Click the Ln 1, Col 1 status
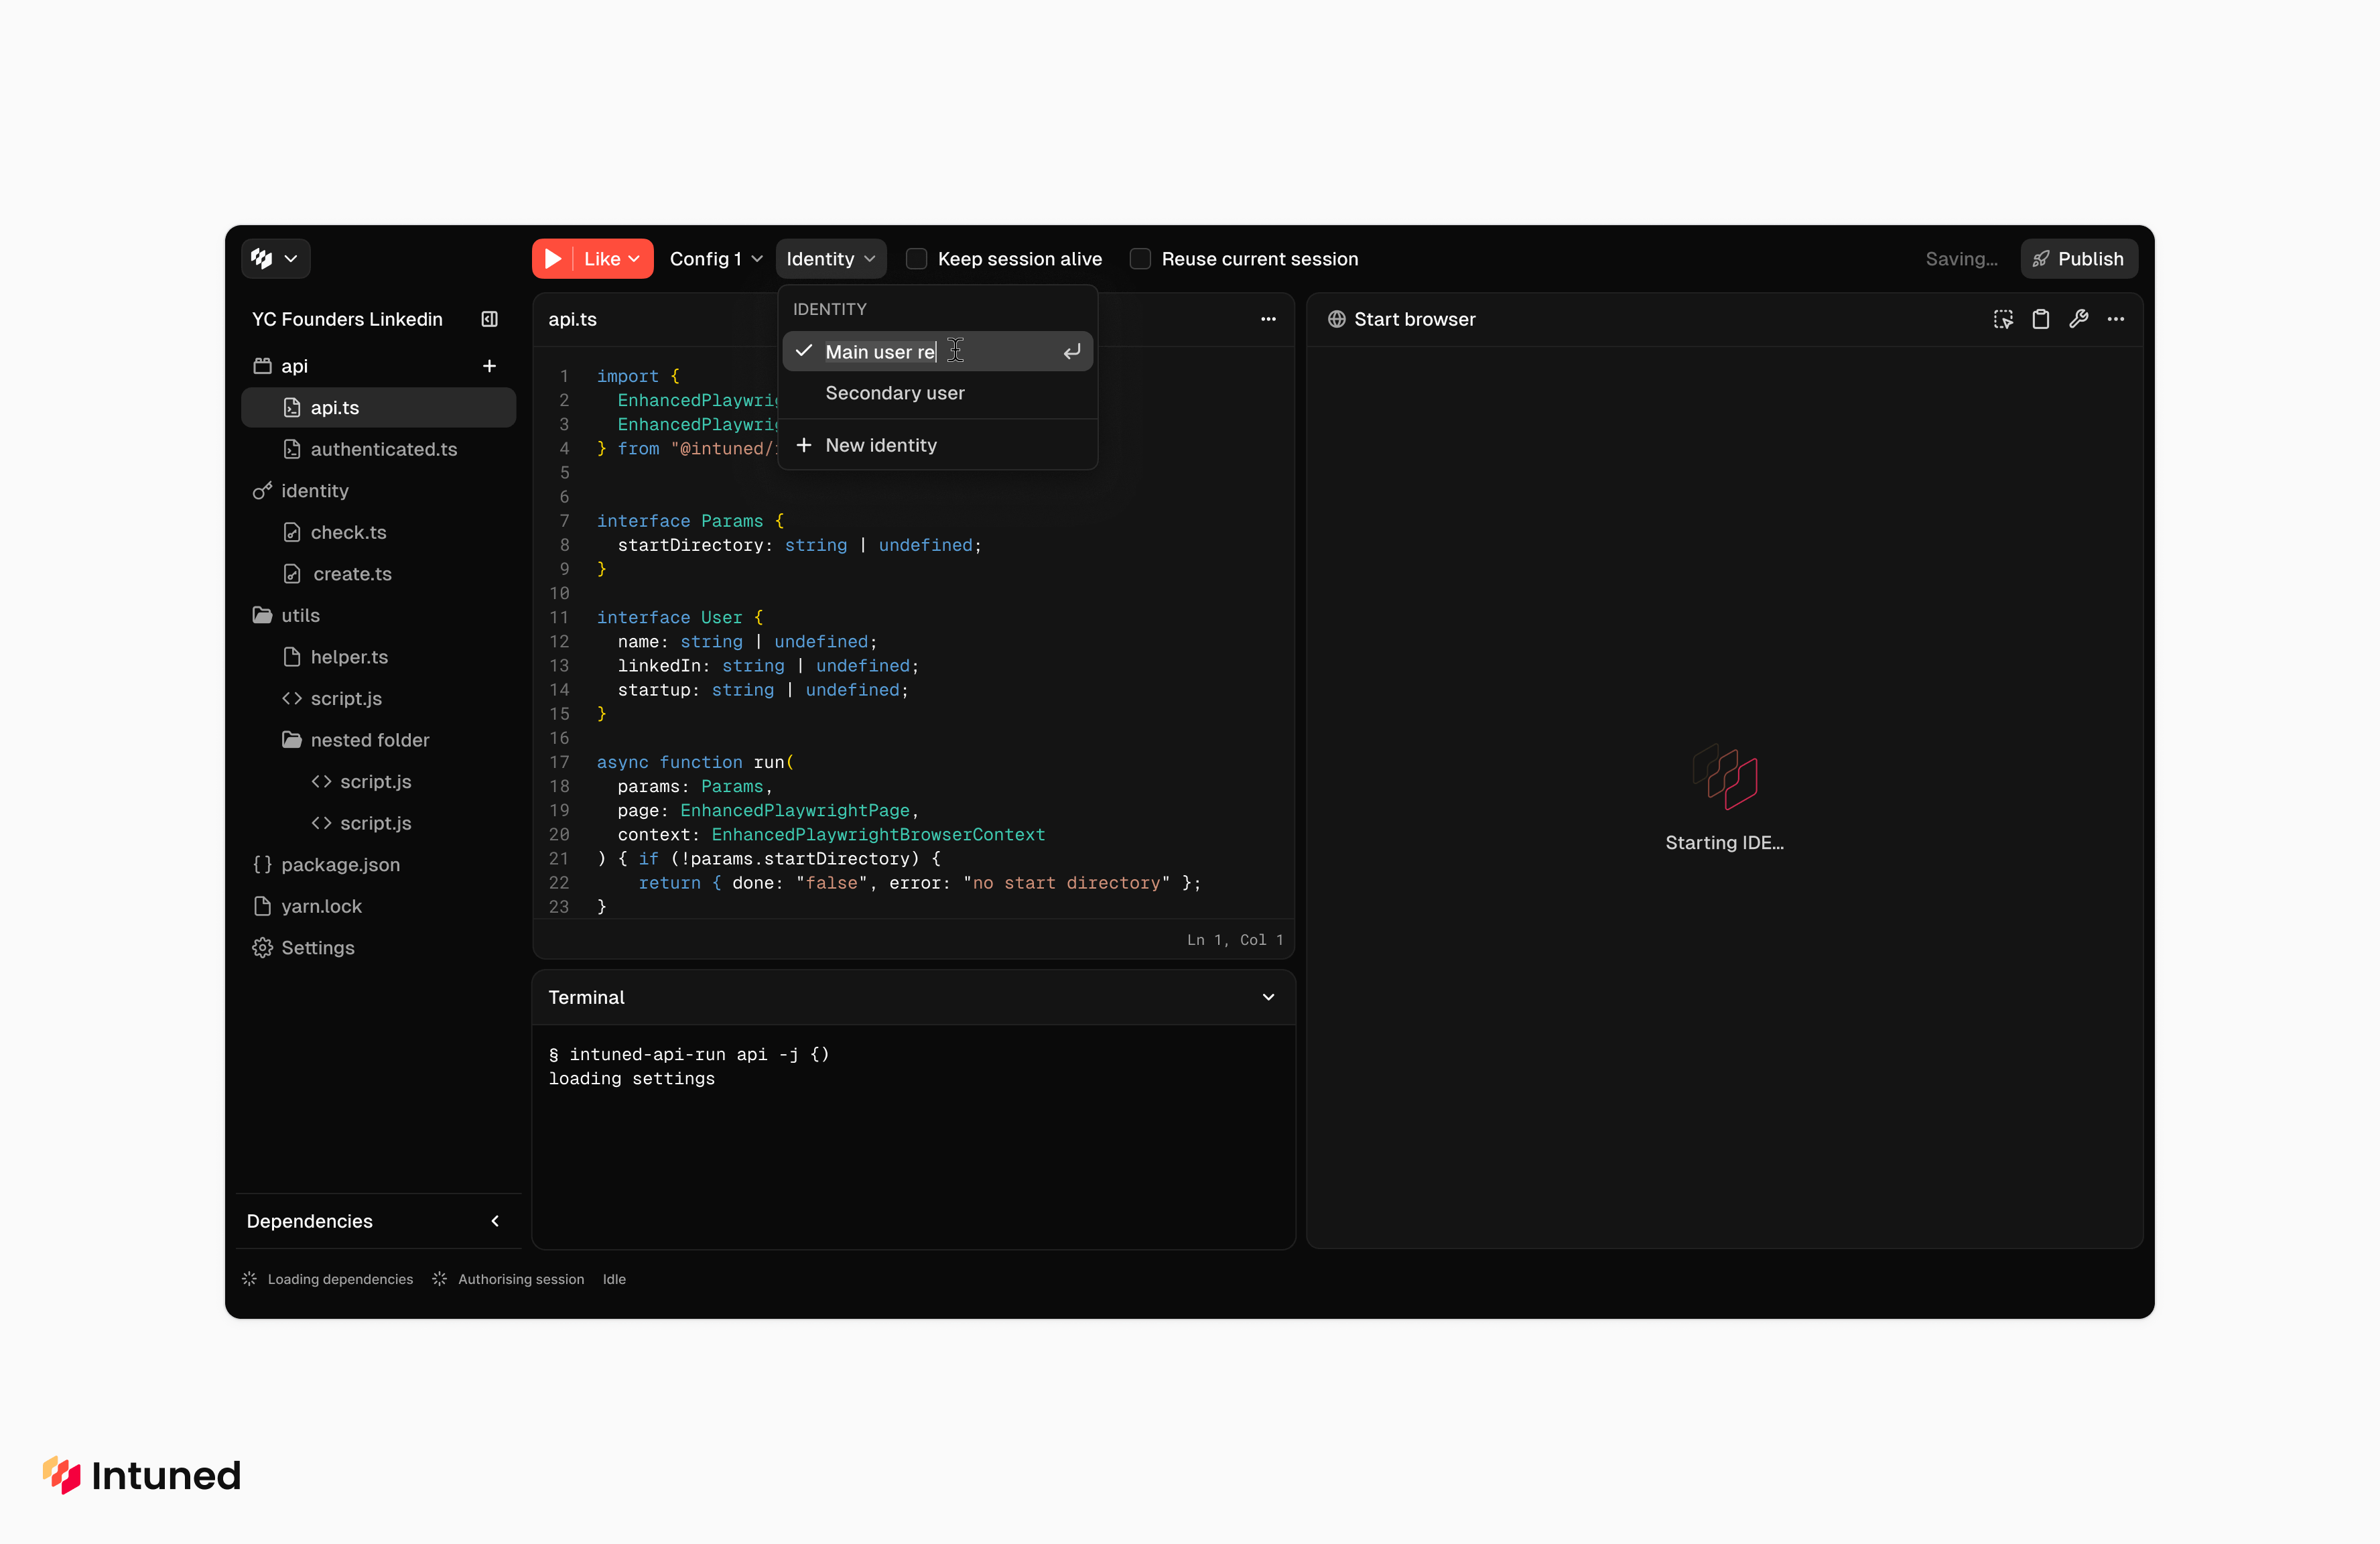 [x=1235, y=940]
